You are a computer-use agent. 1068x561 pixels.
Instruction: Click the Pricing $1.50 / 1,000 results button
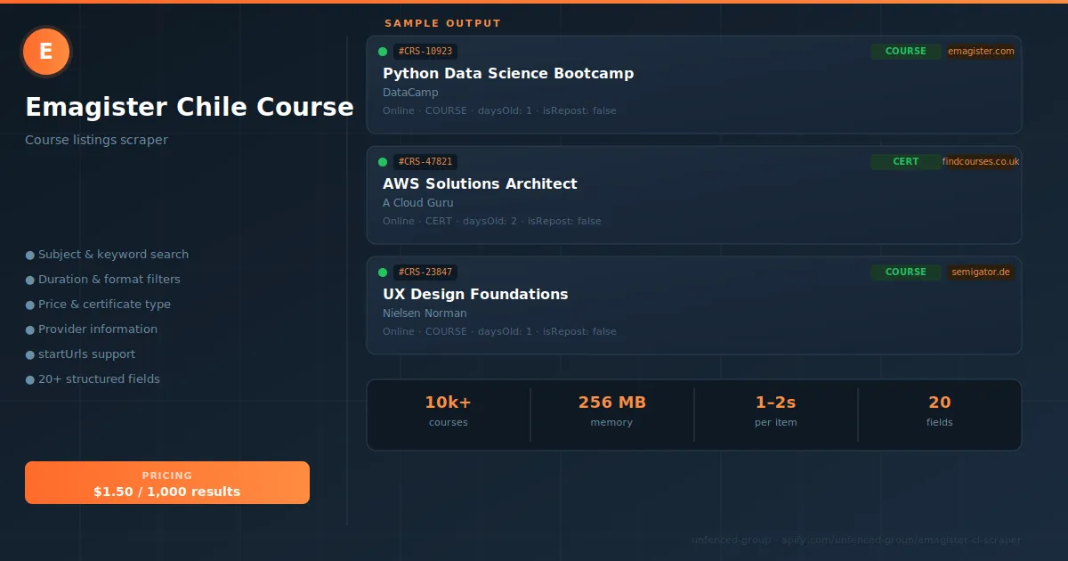(167, 483)
